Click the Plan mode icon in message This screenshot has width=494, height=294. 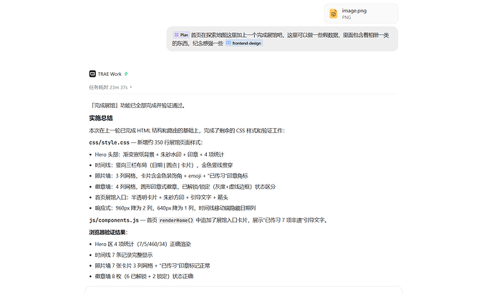point(176,35)
